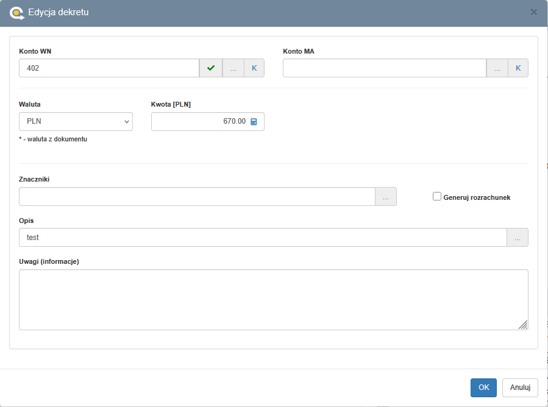This screenshot has width=548, height=407.
Task: Focus the Znaczniki text field
Action: coord(196,197)
